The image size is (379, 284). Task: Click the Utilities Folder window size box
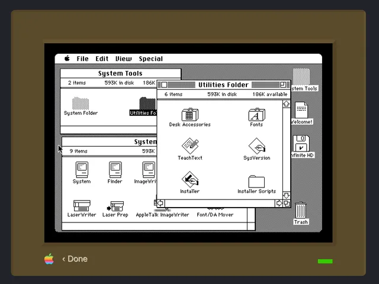287,204
